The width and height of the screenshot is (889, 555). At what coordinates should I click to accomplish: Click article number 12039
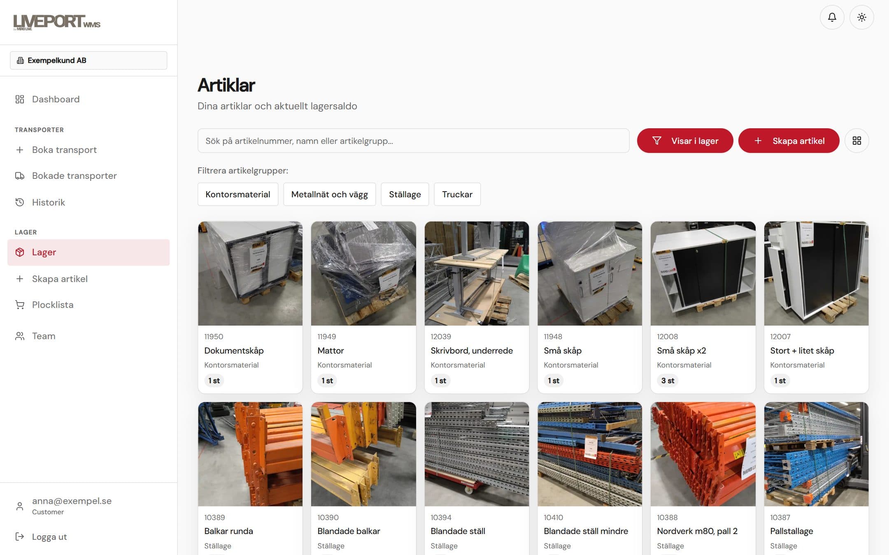click(x=441, y=336)
